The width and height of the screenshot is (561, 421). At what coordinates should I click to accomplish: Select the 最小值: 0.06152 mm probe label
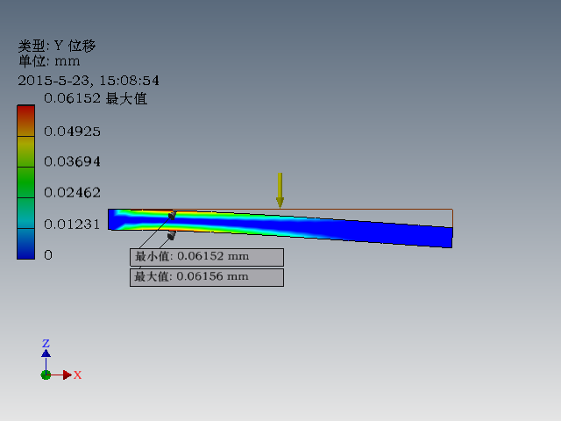pyautogui.click(x=207, y=257)
